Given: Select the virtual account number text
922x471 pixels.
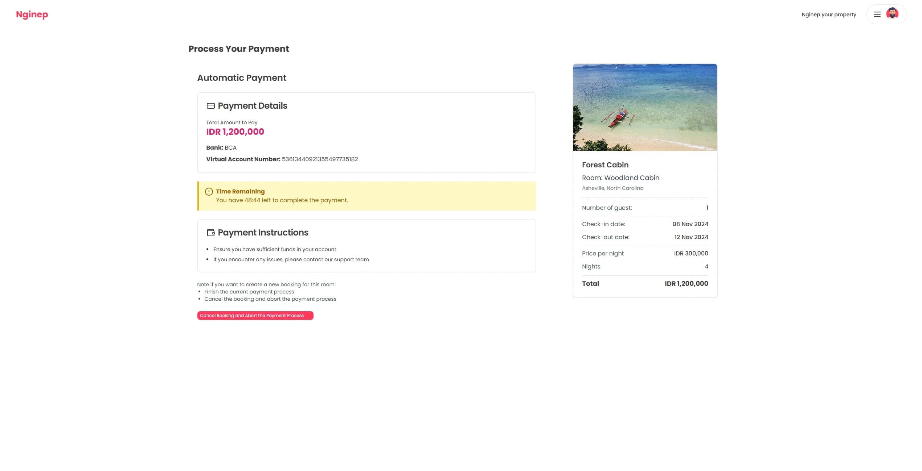Looking at the screenshot, I should [320, 159].
